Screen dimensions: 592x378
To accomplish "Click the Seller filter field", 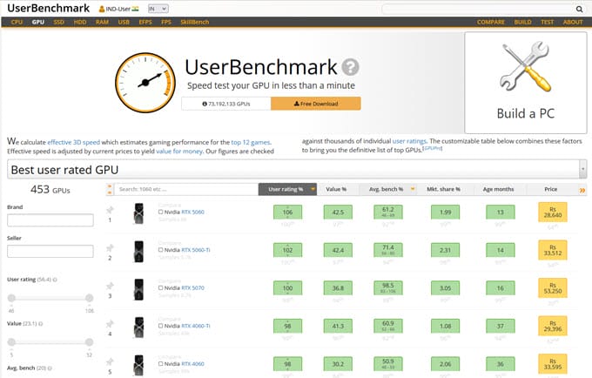I will pos(50,251).
